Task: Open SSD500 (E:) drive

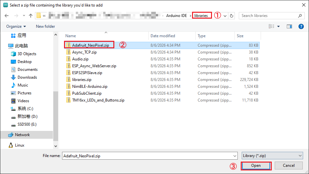Action: [27, 124]
